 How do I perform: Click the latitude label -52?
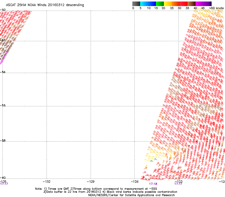click(x=3, y=40)
